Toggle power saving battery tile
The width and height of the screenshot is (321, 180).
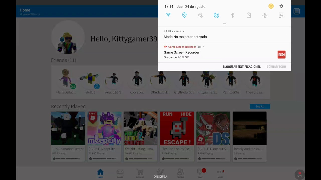point(249,15)
